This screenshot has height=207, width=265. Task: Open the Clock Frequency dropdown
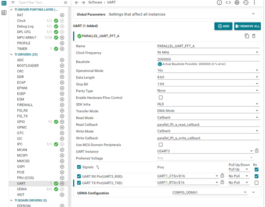pos(208,53)
